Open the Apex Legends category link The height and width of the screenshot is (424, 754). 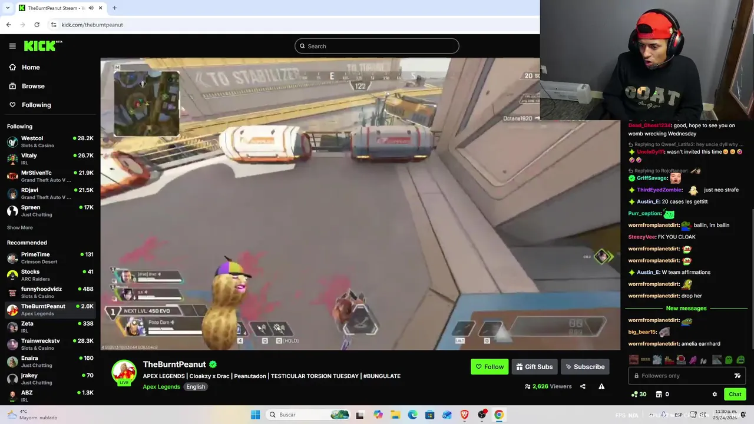(x=161, y=387)
